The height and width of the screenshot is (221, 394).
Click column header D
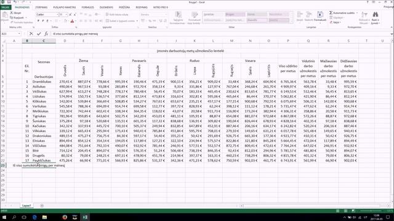(65, 41)
